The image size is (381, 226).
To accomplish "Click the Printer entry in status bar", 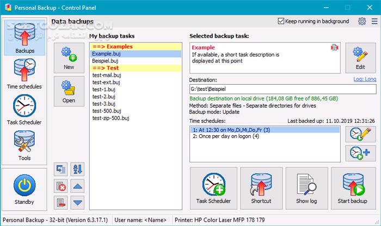I will pyautogui.click(x=220, y=220).
